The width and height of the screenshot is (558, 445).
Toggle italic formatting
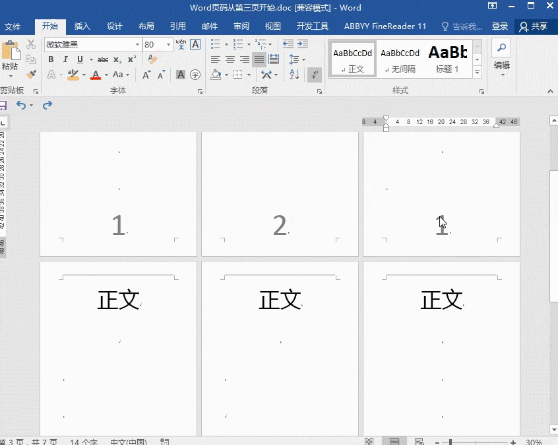click(65, 59)
